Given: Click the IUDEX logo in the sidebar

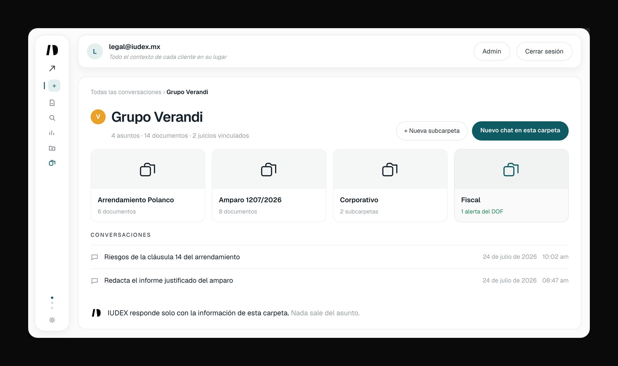Looking at the screenshot, I should click(x=52, y=50).
